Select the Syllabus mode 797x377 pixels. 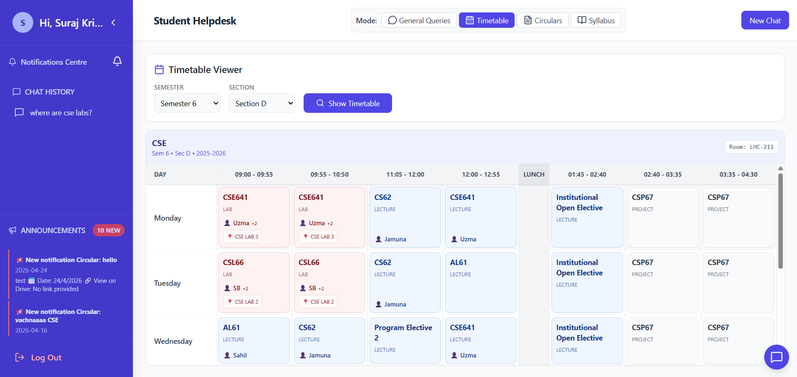(596, 20)
